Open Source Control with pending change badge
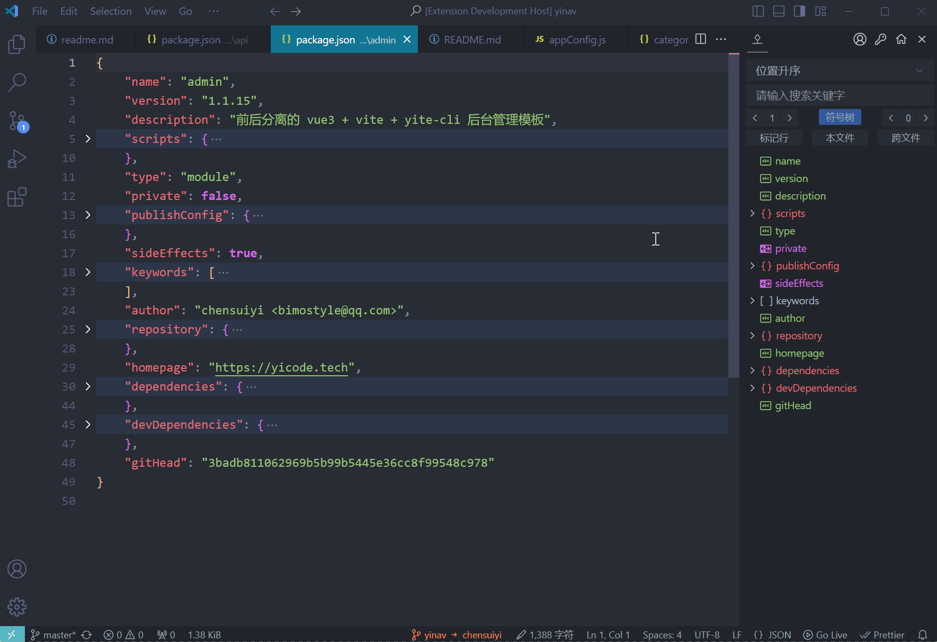Viewport: 937px width, 642px height. 17,121
